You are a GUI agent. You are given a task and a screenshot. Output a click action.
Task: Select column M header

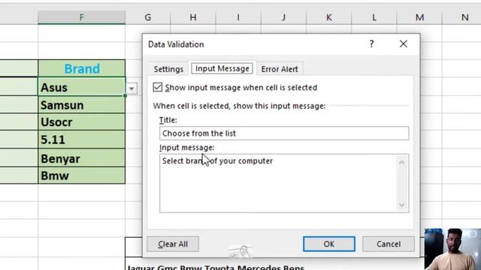pyautogui.click(x=419, y=17)
